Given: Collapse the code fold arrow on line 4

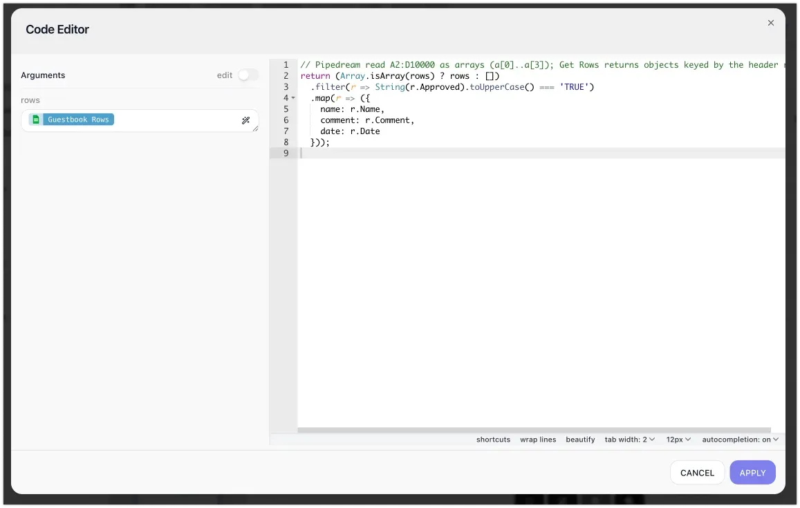Looking at the screenshot, I should [293, 98].
